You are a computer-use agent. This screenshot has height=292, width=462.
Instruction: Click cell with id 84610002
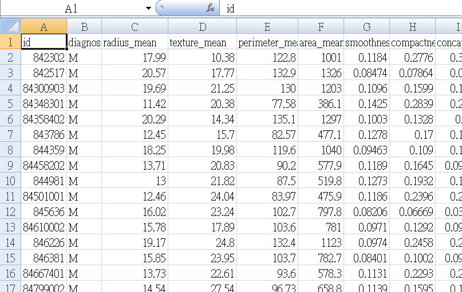tap(44, 227)
